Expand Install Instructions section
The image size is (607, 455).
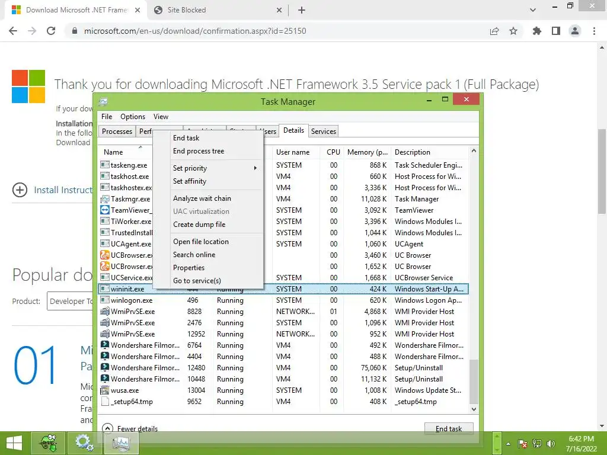[20, 190]
